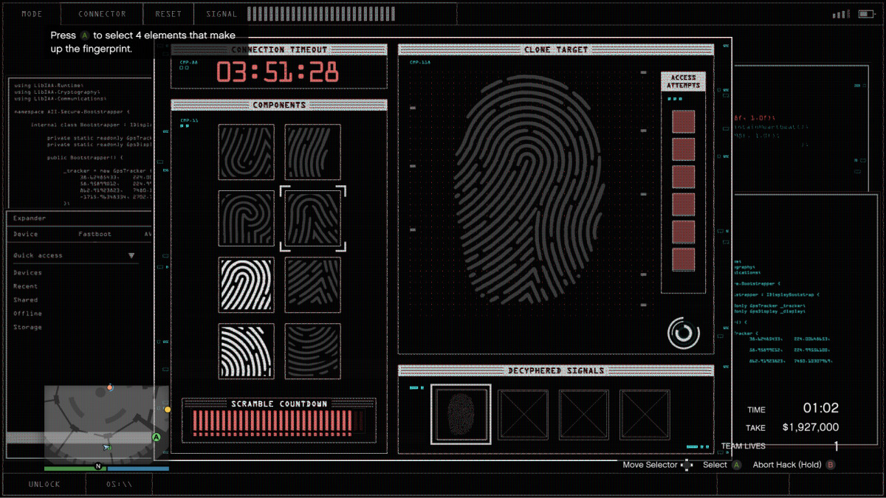The height and width of the screenshot is (498, 886).
Task: Open the CONNECTOR tab in top bar
Action: [x=102, y=14]
